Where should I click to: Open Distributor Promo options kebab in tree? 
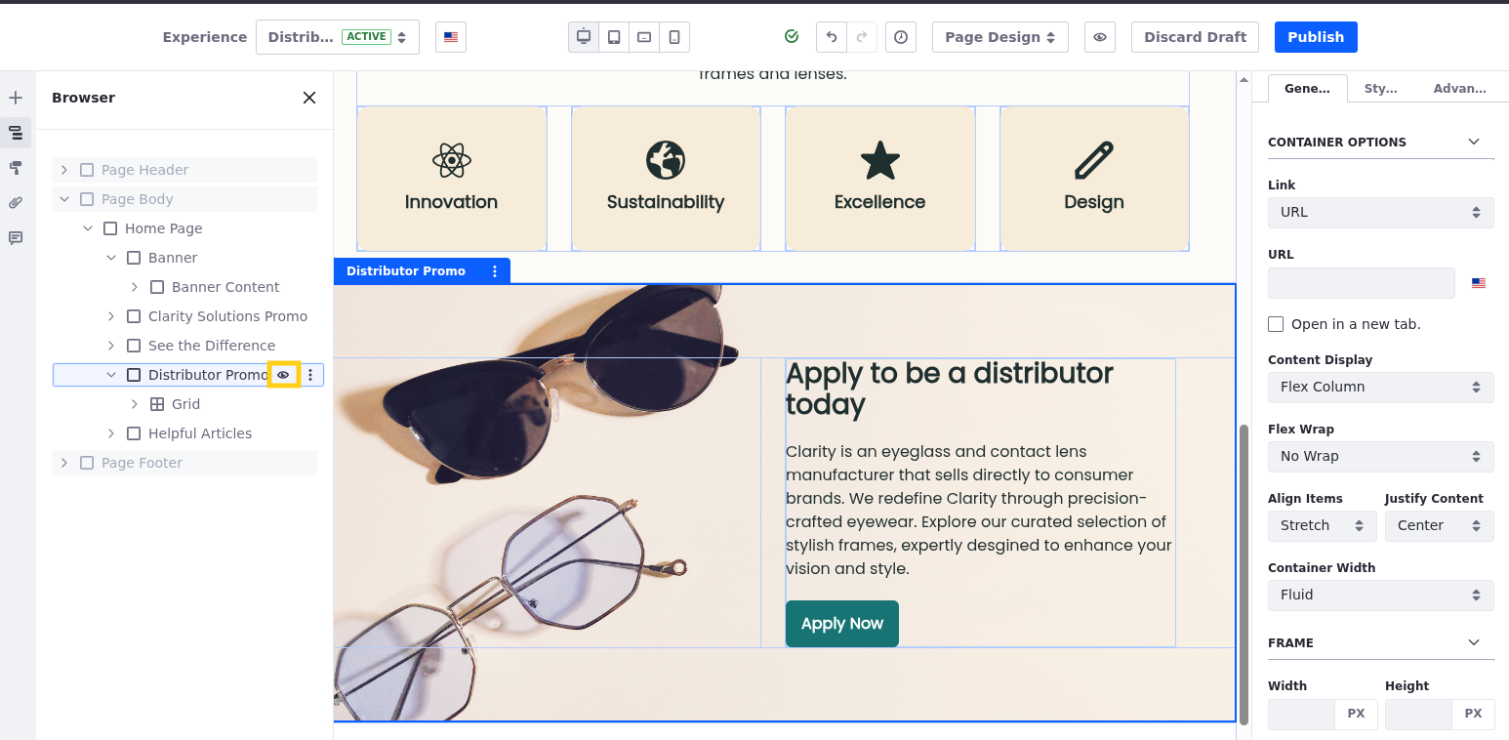click(310, 375)
